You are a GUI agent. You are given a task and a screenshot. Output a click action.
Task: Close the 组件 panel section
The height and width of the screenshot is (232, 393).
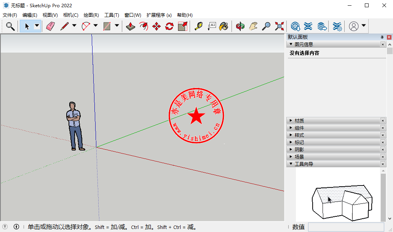(383, 128)
